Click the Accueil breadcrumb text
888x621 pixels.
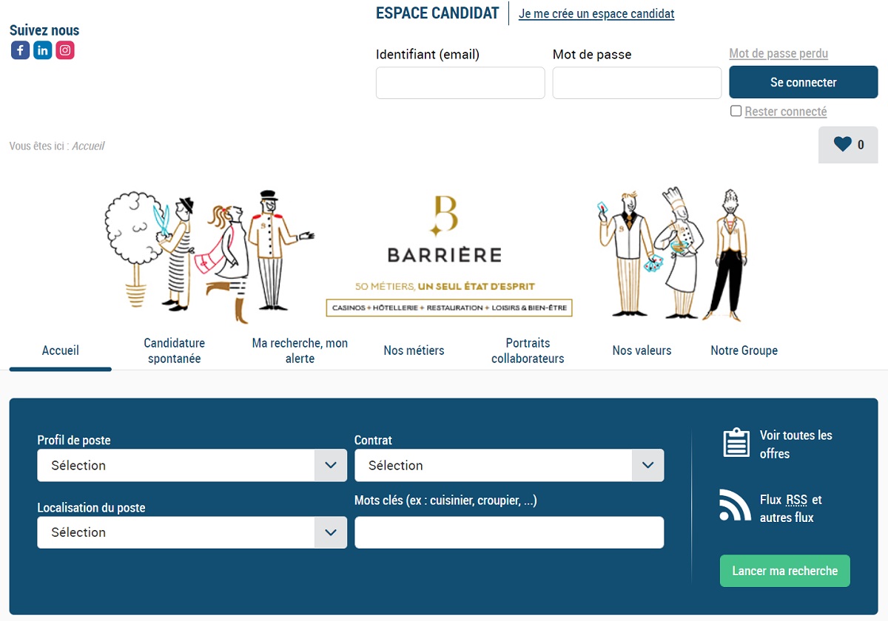point(88,146)
